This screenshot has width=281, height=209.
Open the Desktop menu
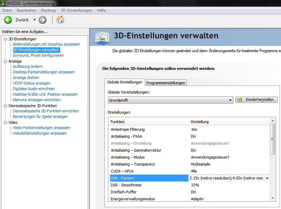point(48,10)
